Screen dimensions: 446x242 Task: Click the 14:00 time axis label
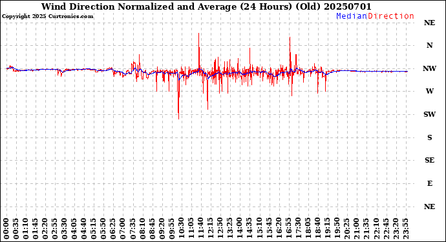click(x=240, y=229)
